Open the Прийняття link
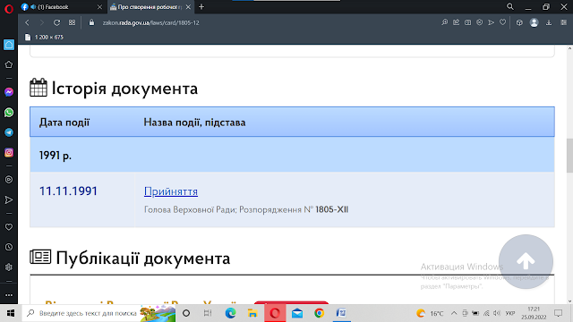 tap(171, 191)
